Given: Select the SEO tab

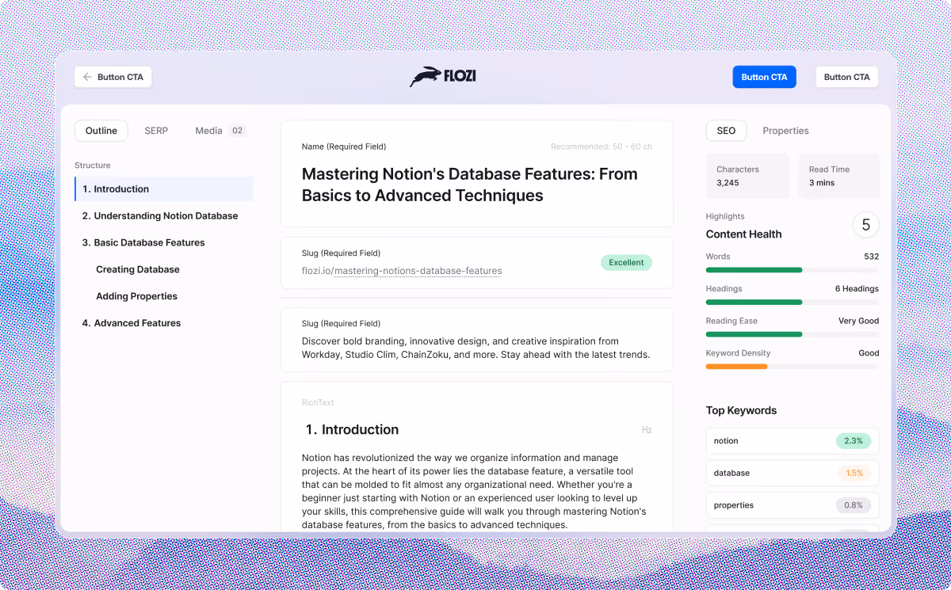Looking at the screenshot, I should (726, 131).
